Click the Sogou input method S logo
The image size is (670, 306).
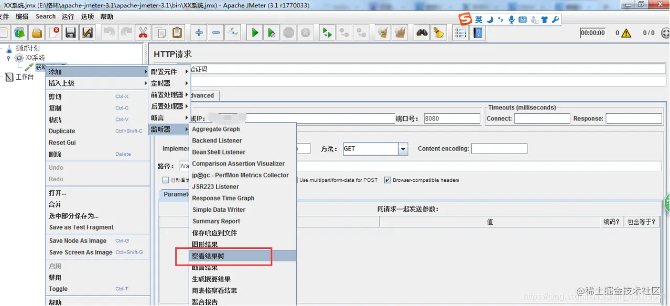point(465,19)
